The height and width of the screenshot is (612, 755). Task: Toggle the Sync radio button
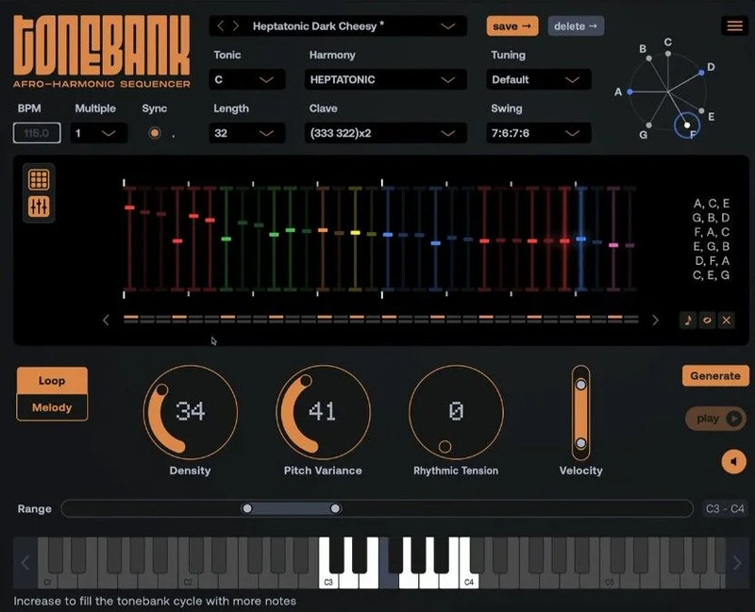[x=155, y=133]
